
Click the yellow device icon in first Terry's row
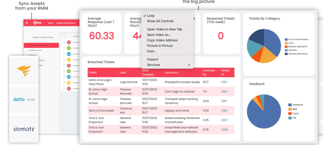click(69, 60)
